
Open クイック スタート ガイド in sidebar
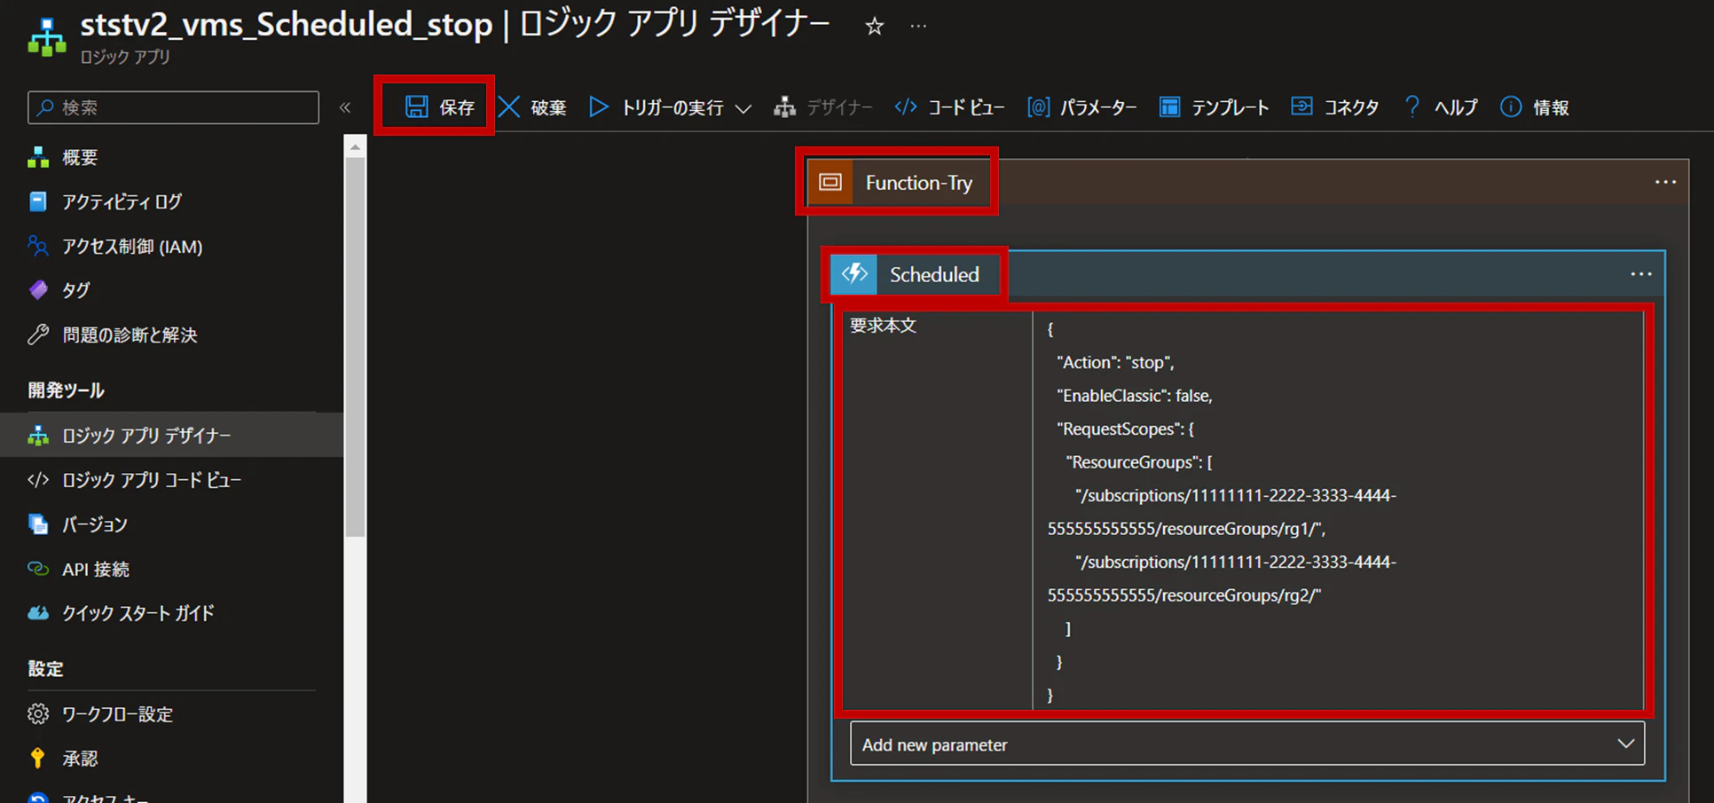pos(171,613)
